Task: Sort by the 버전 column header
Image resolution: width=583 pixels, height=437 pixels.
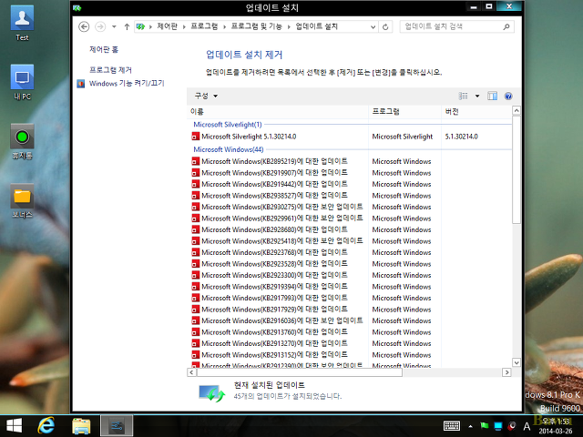Action: 476,111
